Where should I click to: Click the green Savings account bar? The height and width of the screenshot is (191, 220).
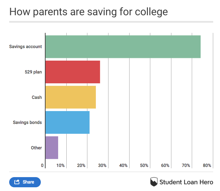123,47
